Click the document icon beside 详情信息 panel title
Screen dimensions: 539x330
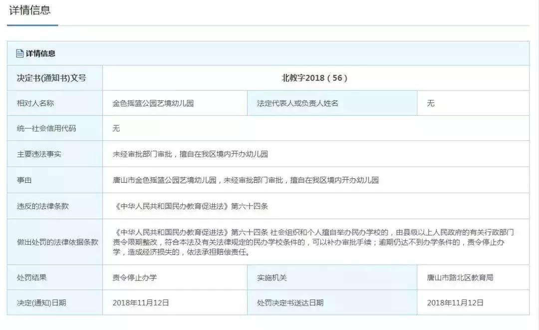(20, 53)
